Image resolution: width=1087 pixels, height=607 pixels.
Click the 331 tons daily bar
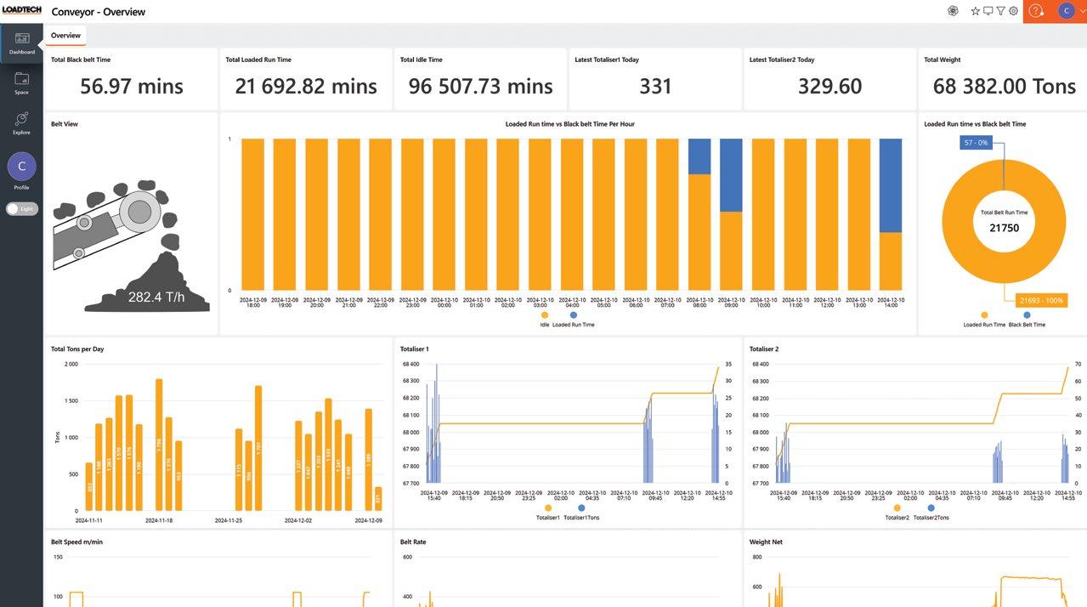point(378,498)
